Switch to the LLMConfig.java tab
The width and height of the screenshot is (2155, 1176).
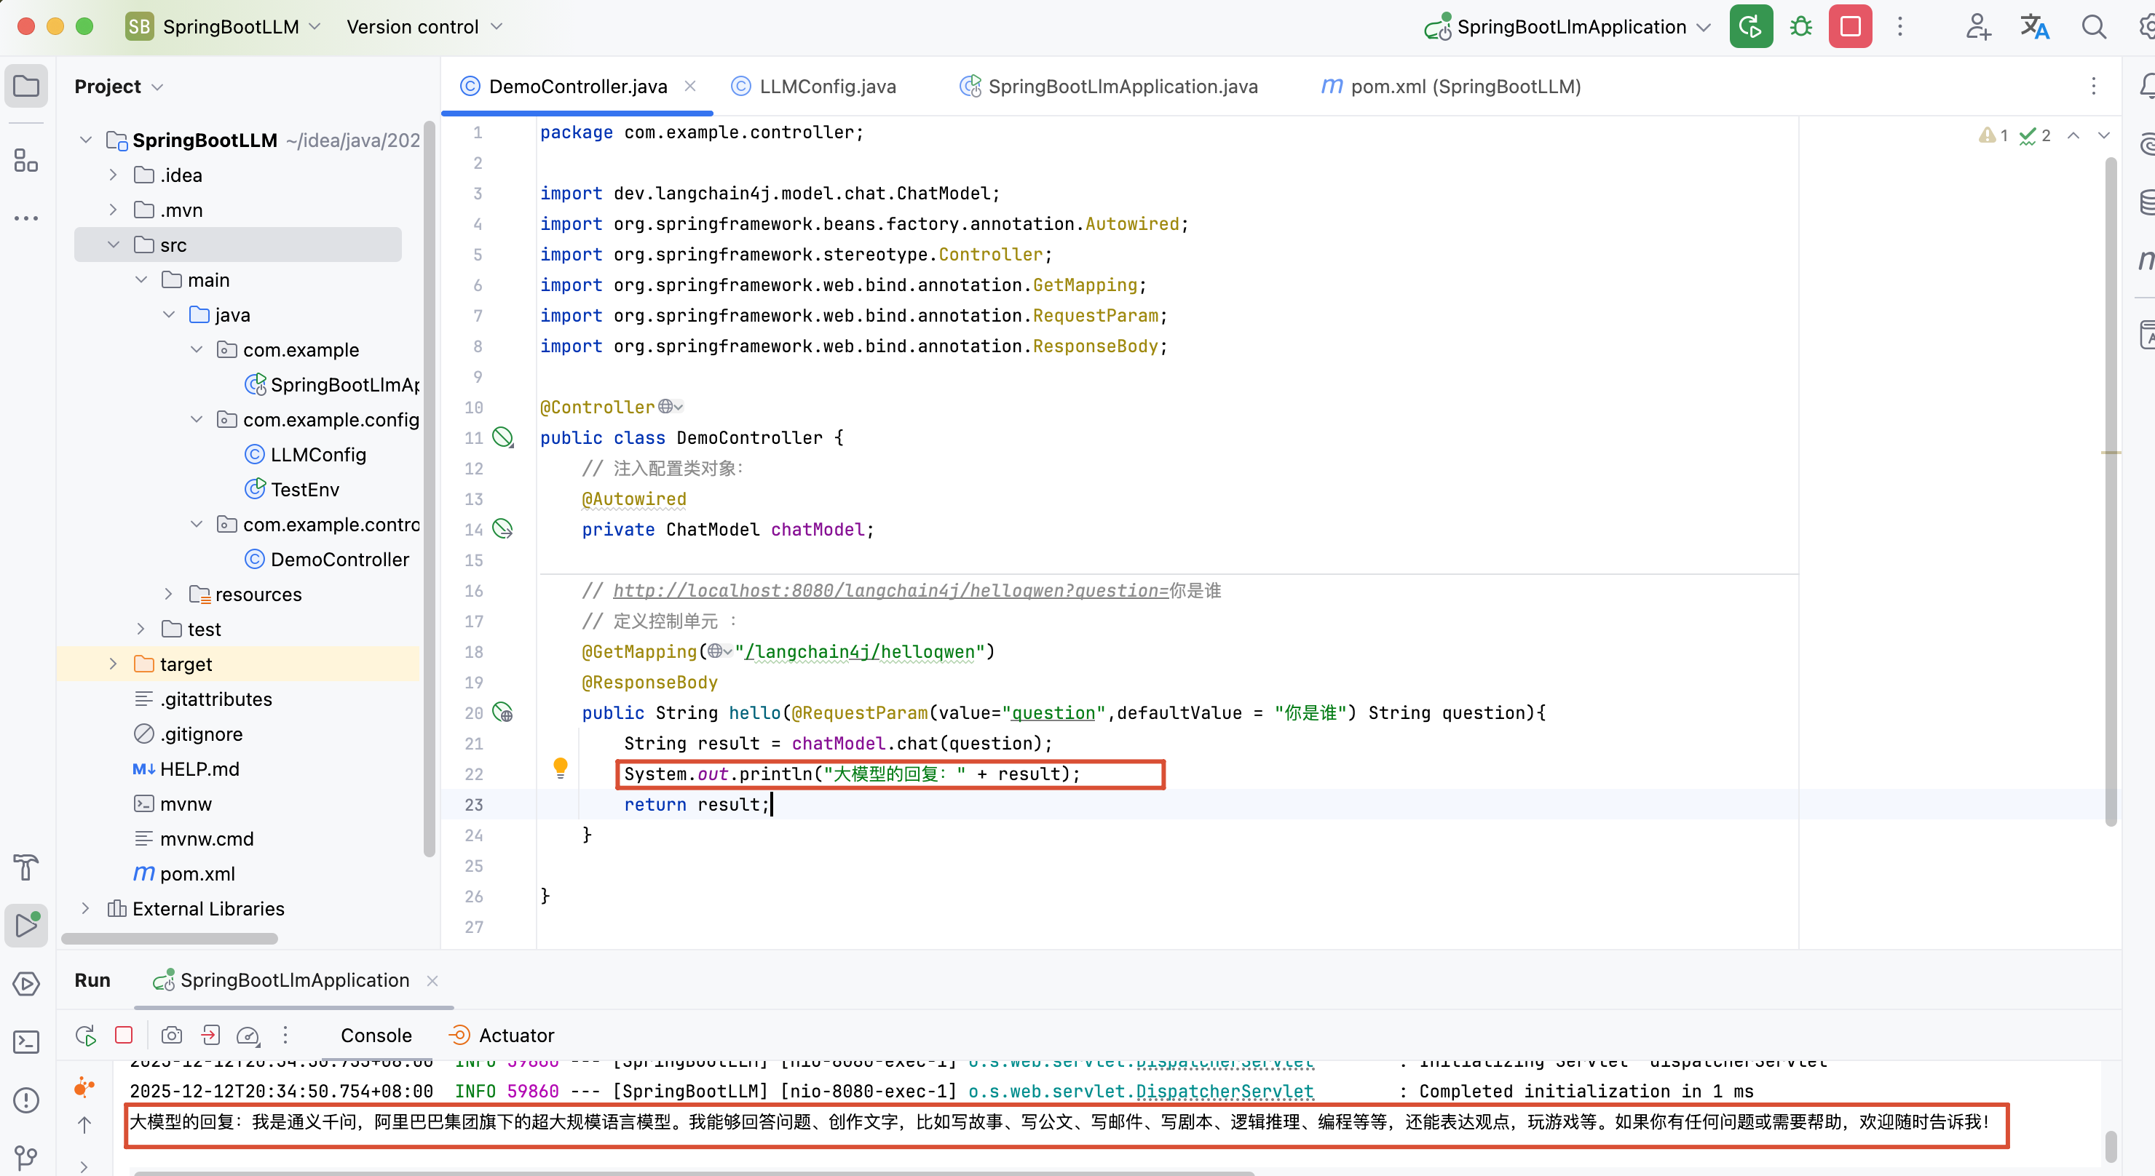point(826,86)
